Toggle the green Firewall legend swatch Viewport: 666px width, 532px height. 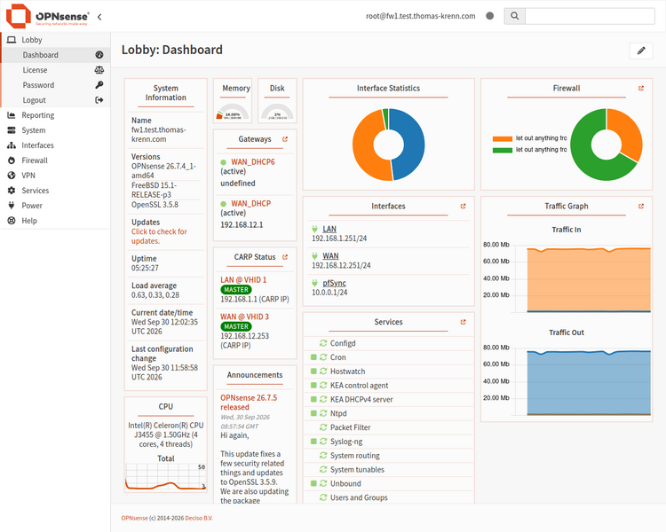point(502,150)
